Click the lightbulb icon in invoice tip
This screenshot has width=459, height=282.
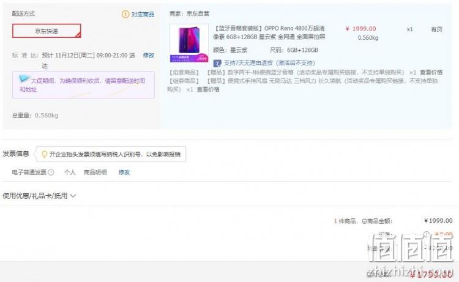pos(44,154)
